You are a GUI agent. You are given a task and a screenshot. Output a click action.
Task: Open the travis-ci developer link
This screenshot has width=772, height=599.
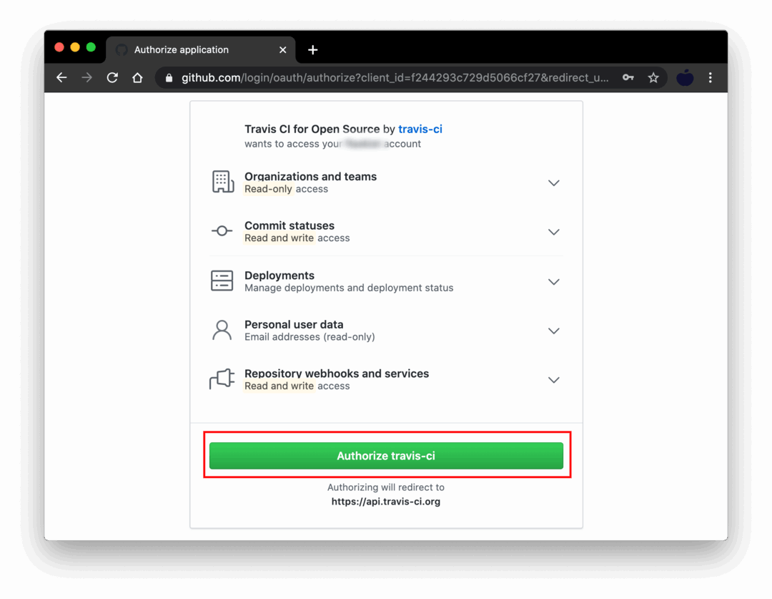420,129
